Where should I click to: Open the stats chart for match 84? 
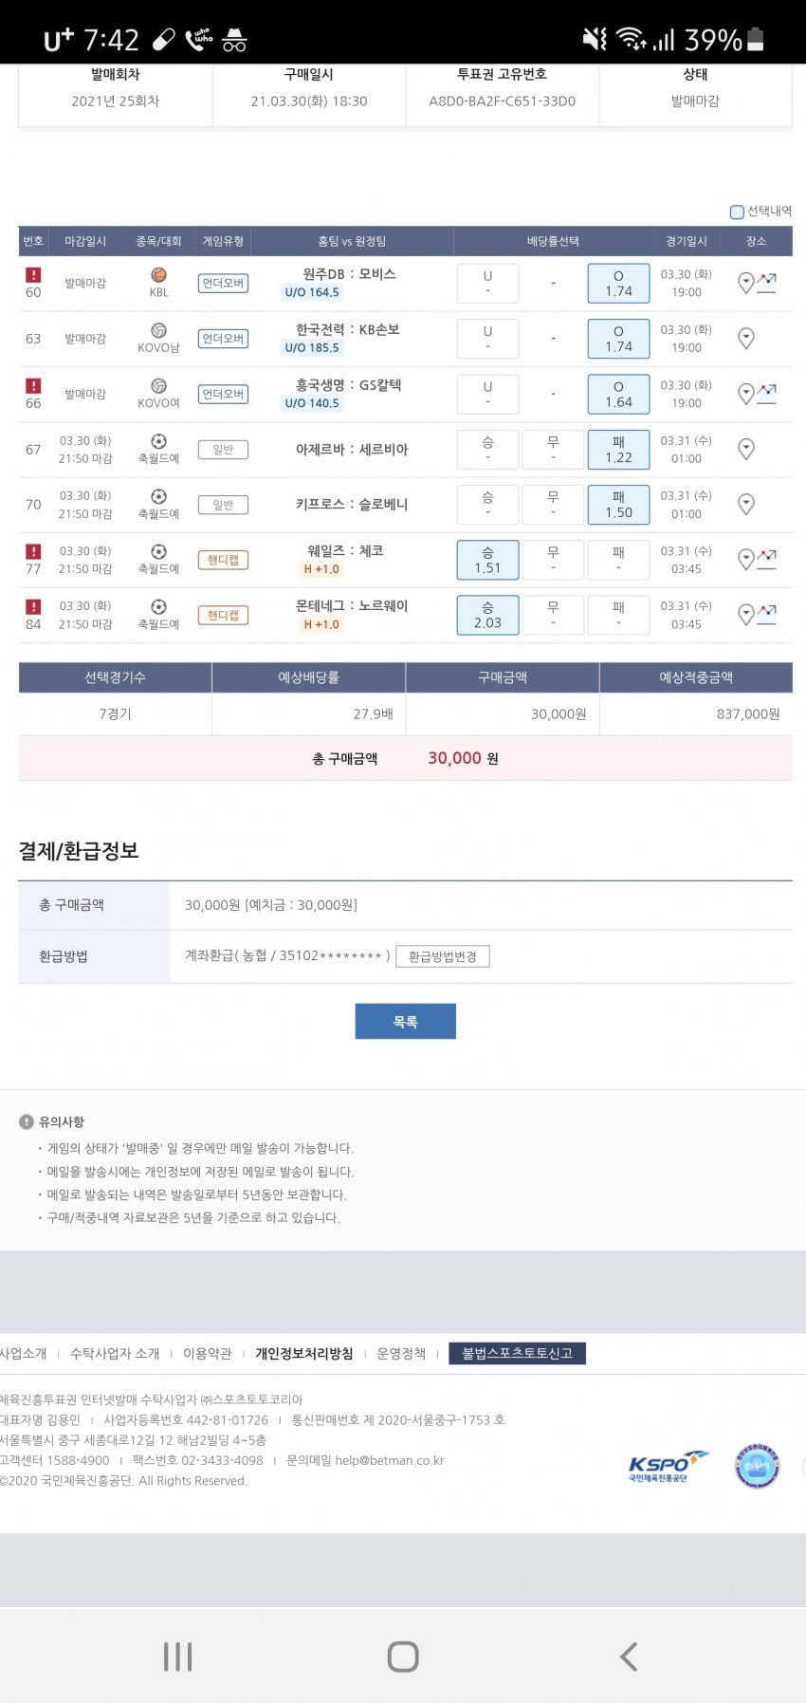pos(766,615)
